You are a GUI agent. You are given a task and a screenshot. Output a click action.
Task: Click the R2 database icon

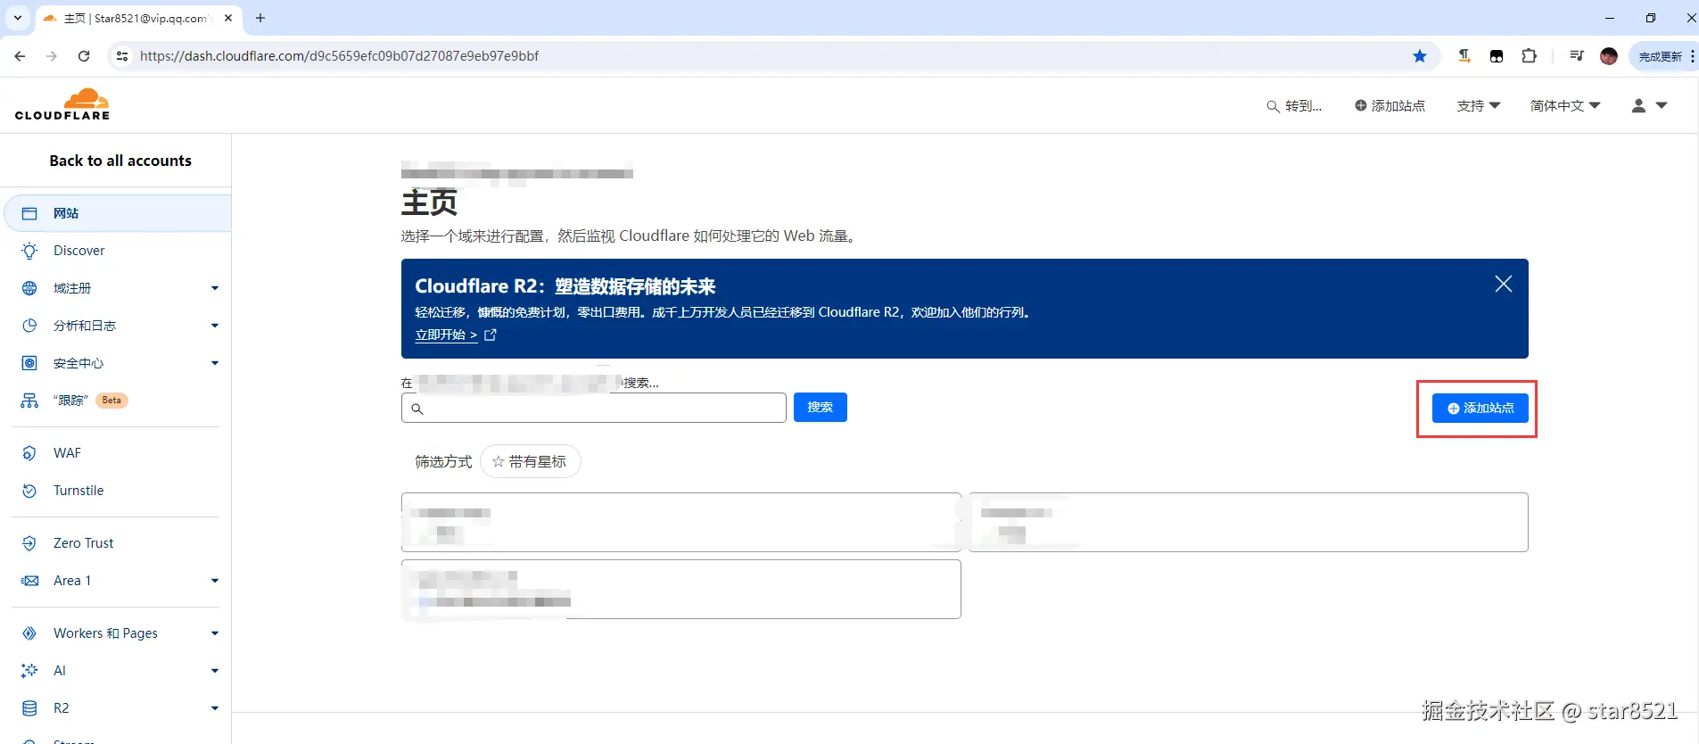tap(29, 708)
